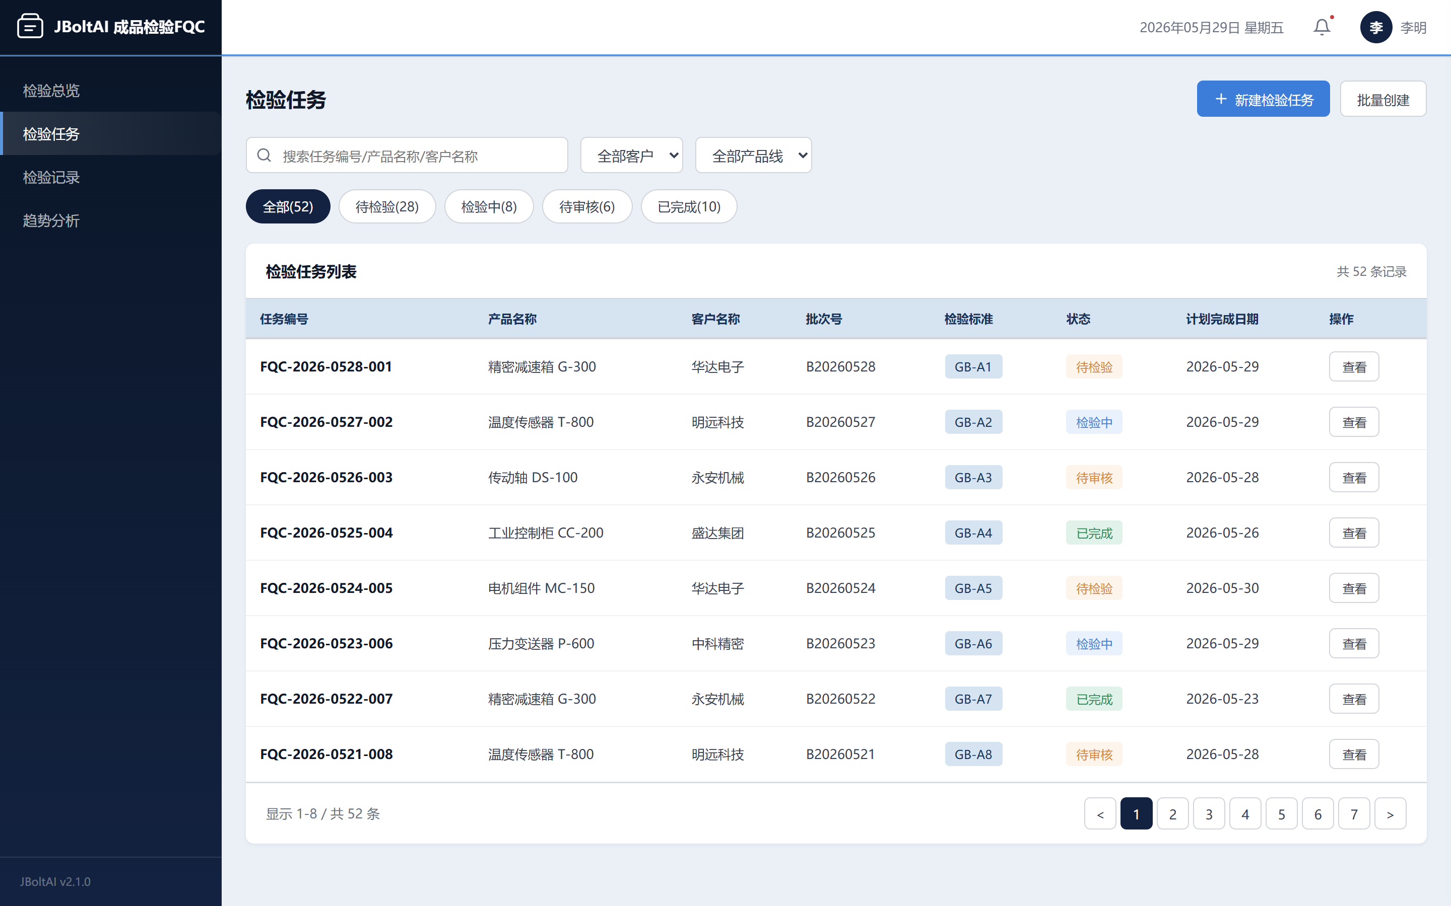
Task: Click the 李 user avatar
Action: pos(1375,27)
